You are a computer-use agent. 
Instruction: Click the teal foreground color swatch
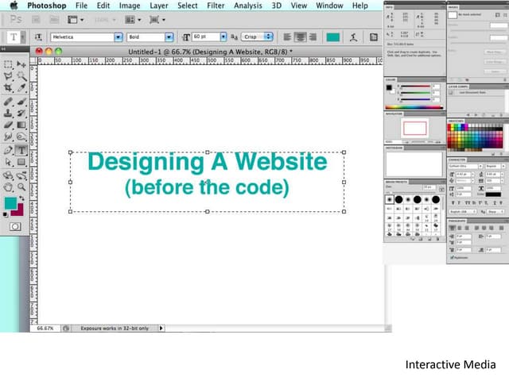click(10, 203)
